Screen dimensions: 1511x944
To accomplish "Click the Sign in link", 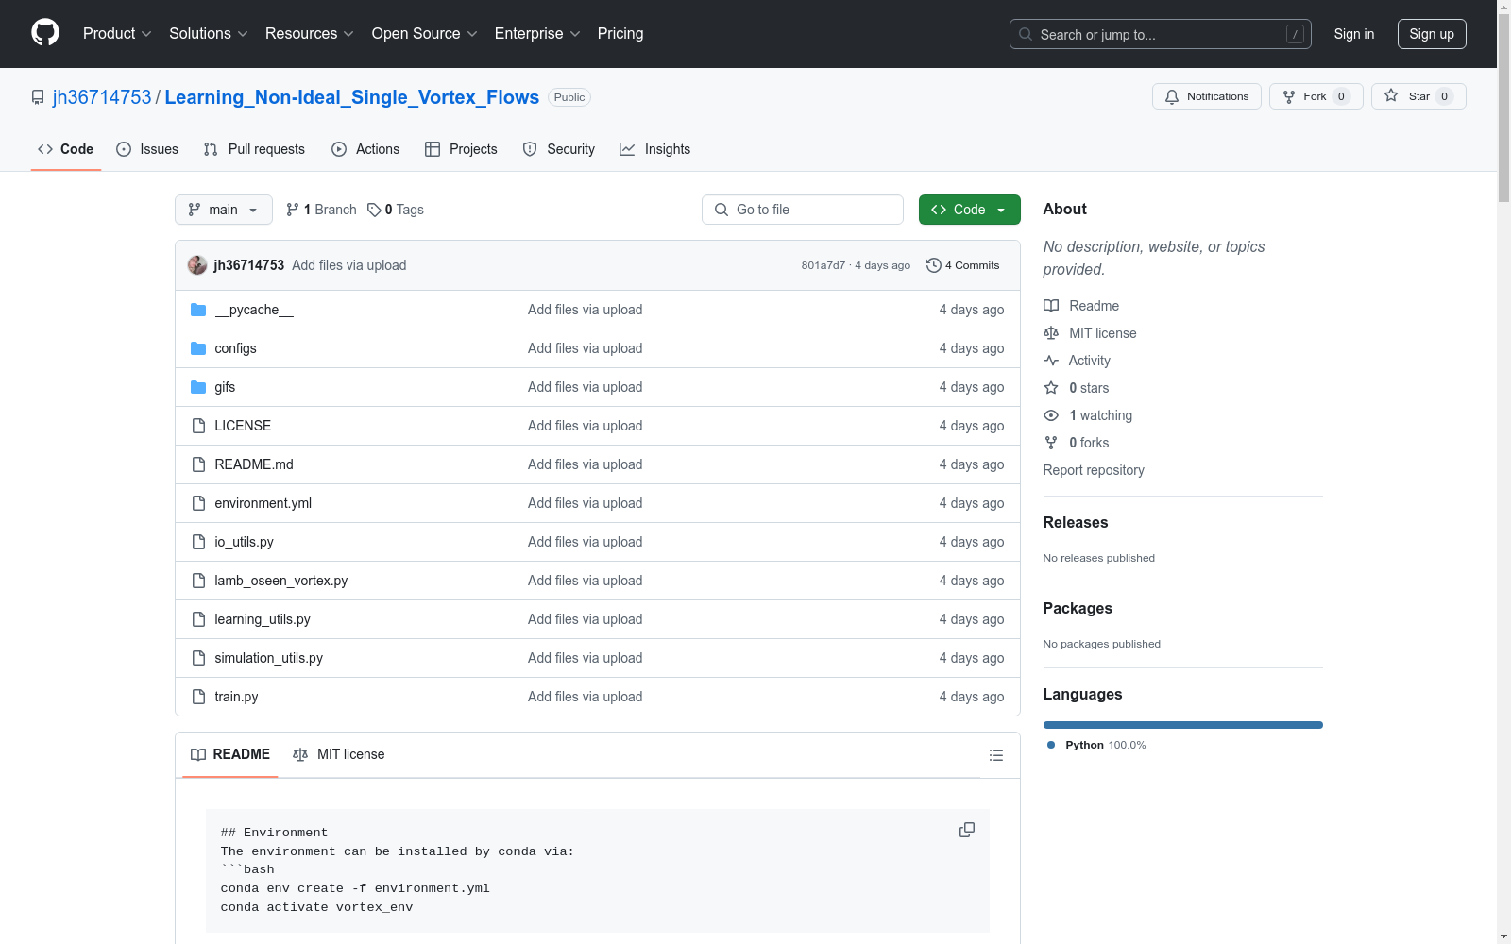I will pyautogui.click(x=1353, y=34).
